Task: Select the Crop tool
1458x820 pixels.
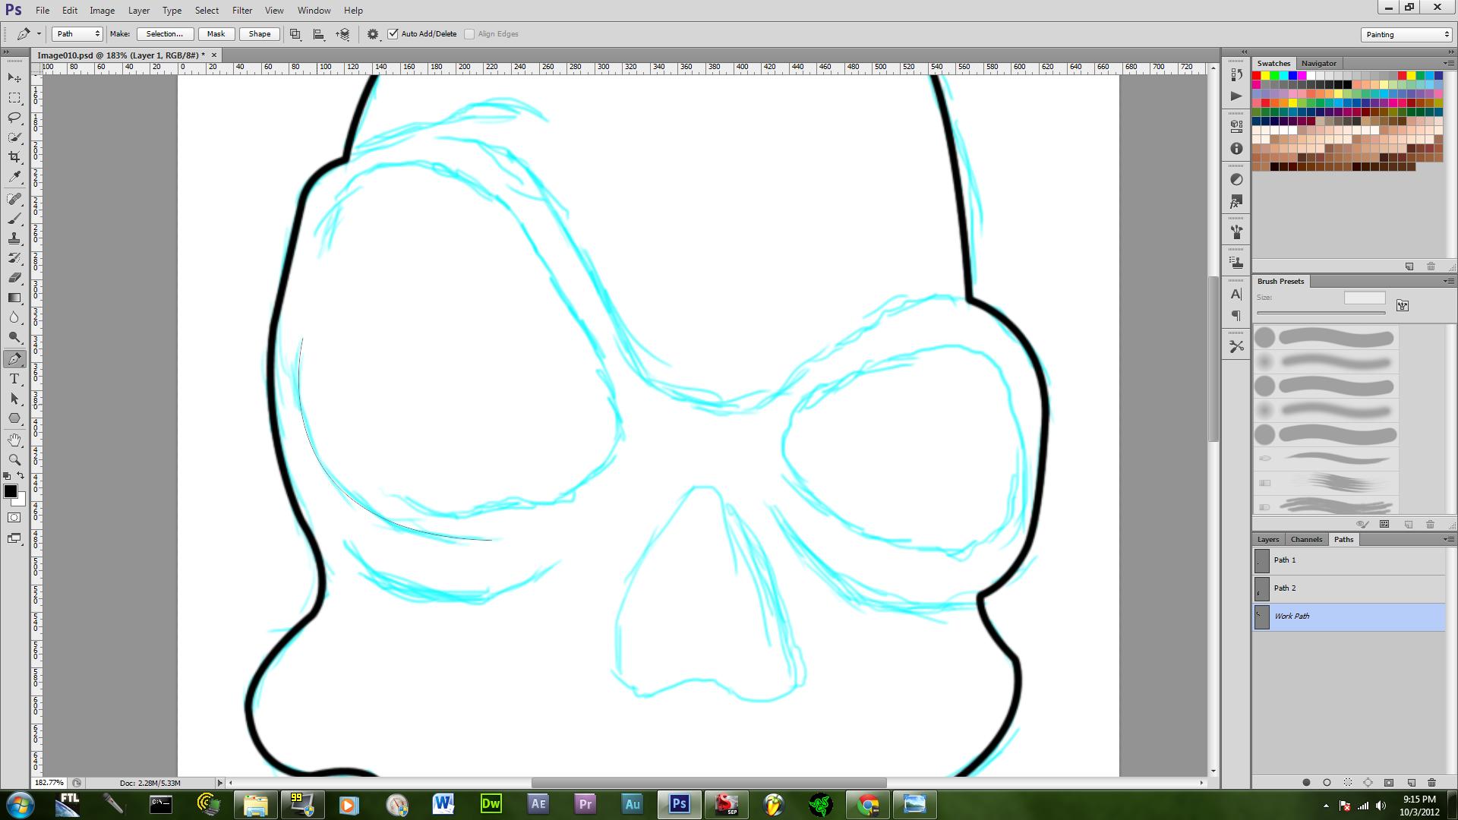Action: tap(14, 157)
